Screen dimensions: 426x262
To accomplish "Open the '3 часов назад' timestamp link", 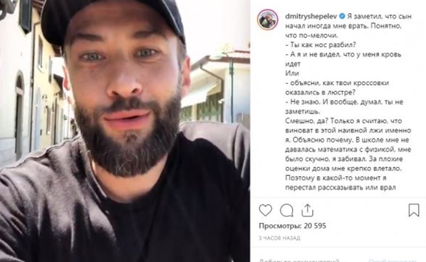I will (x=279, y=238).
